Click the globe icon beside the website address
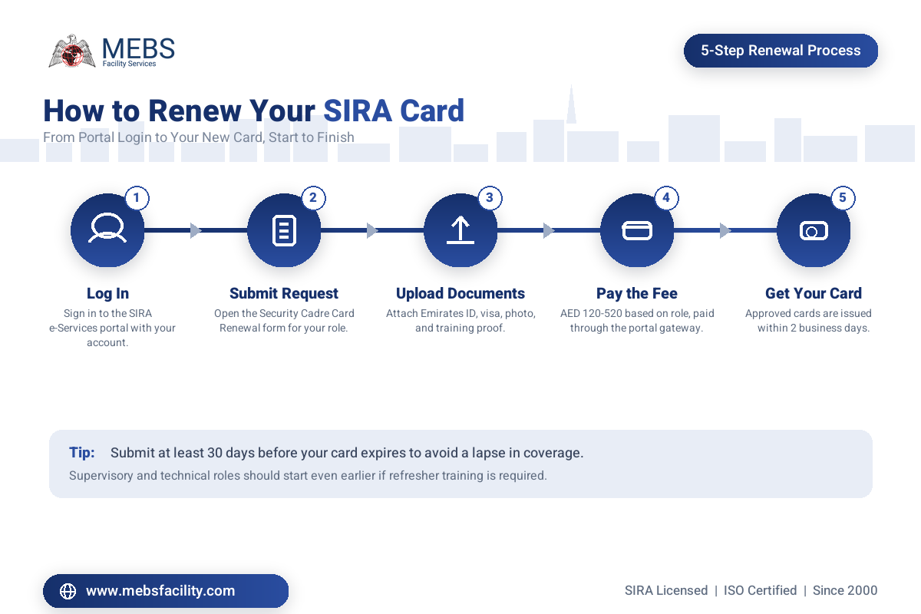 pyautogui.click(x=68, y=591)
